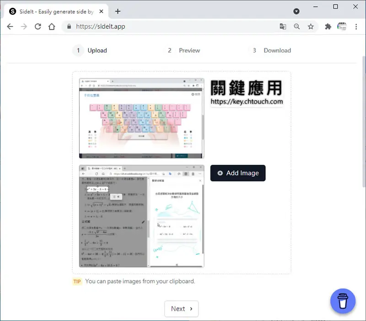Click the Next button
Screen dimensions: 366x321
tap(181, 309)
